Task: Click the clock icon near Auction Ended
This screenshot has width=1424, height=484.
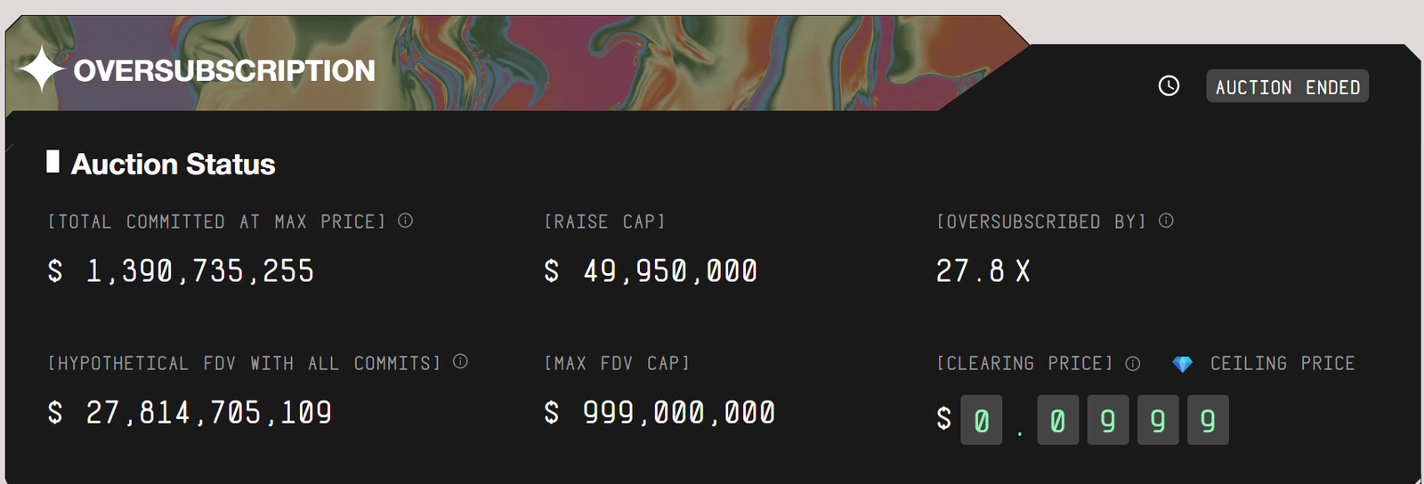Action: 1169,85
